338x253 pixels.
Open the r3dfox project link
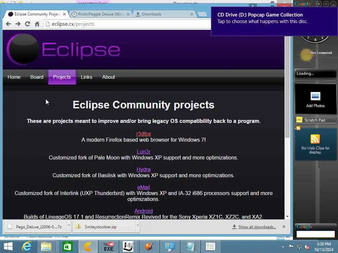[144, 134]
